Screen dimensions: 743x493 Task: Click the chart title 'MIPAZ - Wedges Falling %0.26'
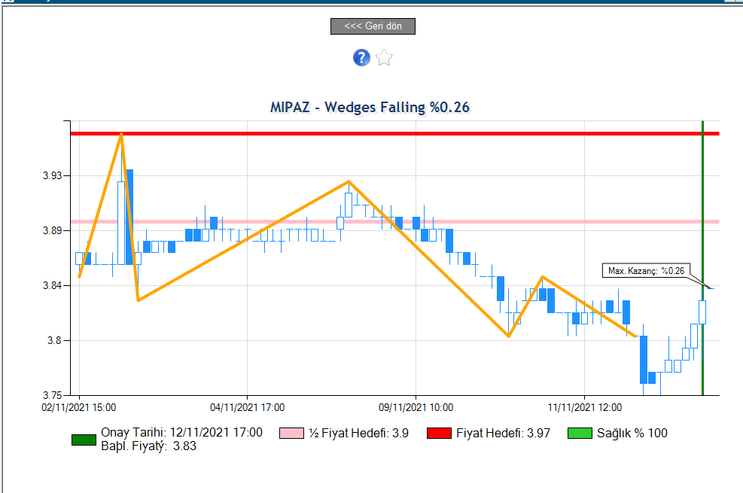370,107
